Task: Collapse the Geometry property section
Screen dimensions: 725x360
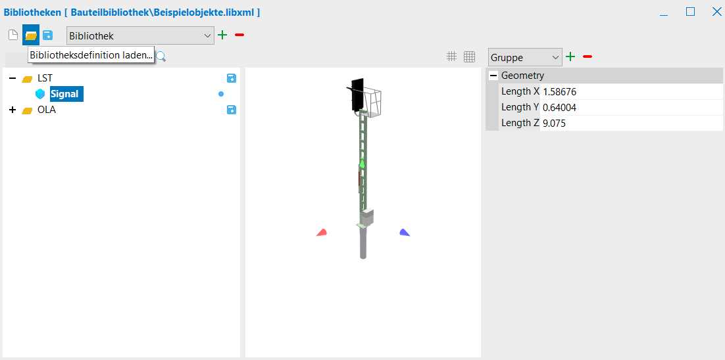Action: pos(493,76)
